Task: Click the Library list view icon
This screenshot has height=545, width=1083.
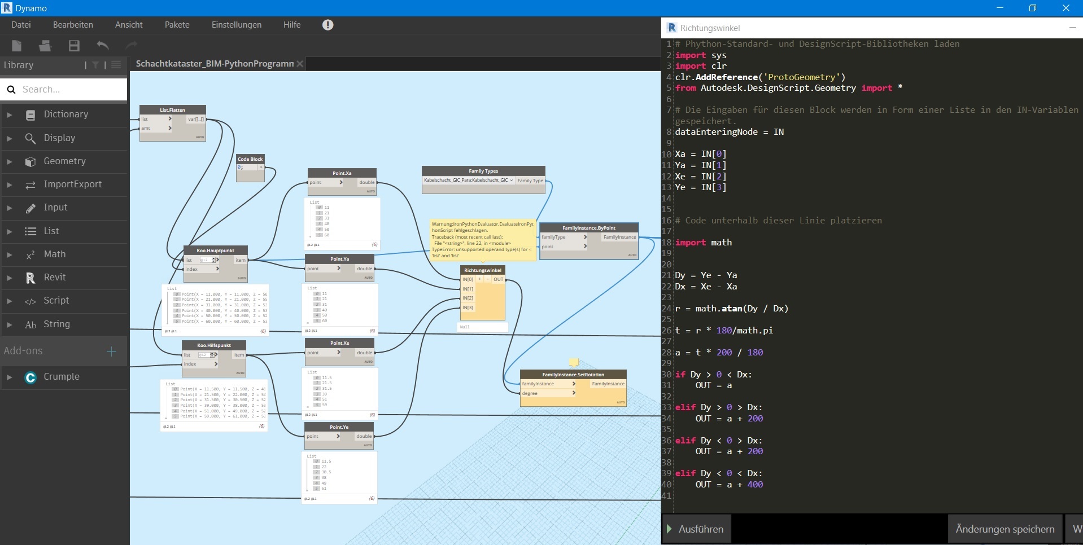Action: (x=116, y=65)
